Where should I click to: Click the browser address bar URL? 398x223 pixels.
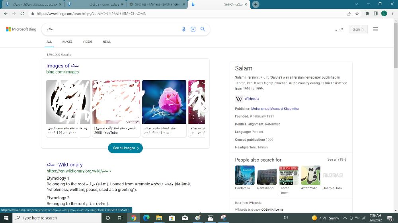point(92,13)
